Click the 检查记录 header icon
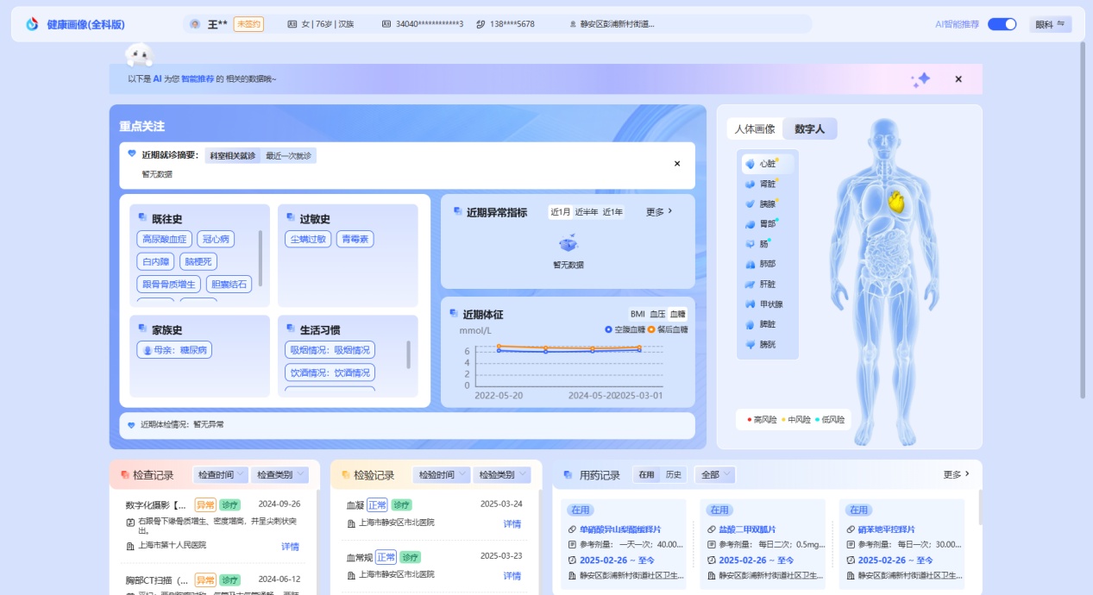Image resolution: width=1093 pixels, height=595 pixels. (x=125, y=475)
